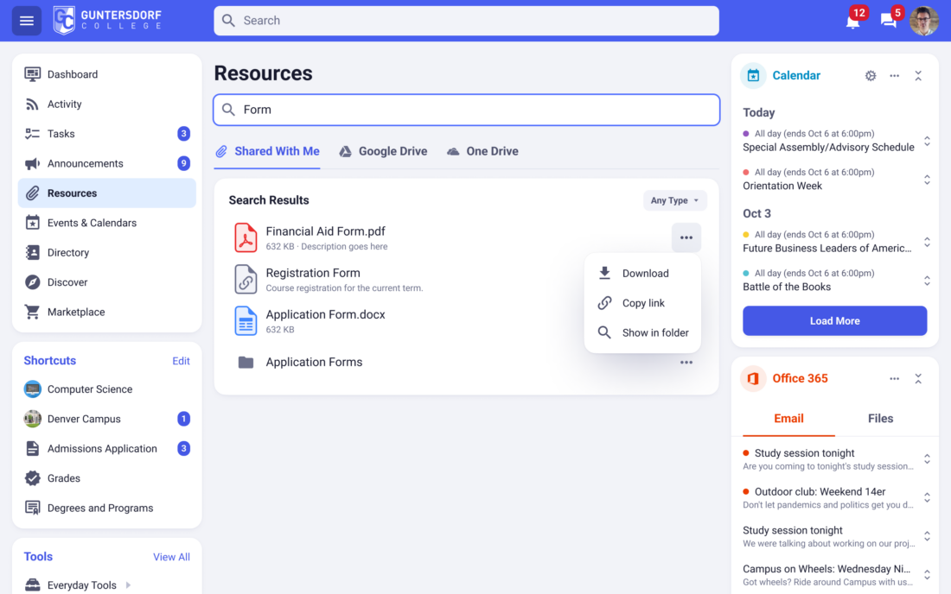Open the hamburger menu icon
Viewport: 951px width, 594px height.
(x=26, y=20)
